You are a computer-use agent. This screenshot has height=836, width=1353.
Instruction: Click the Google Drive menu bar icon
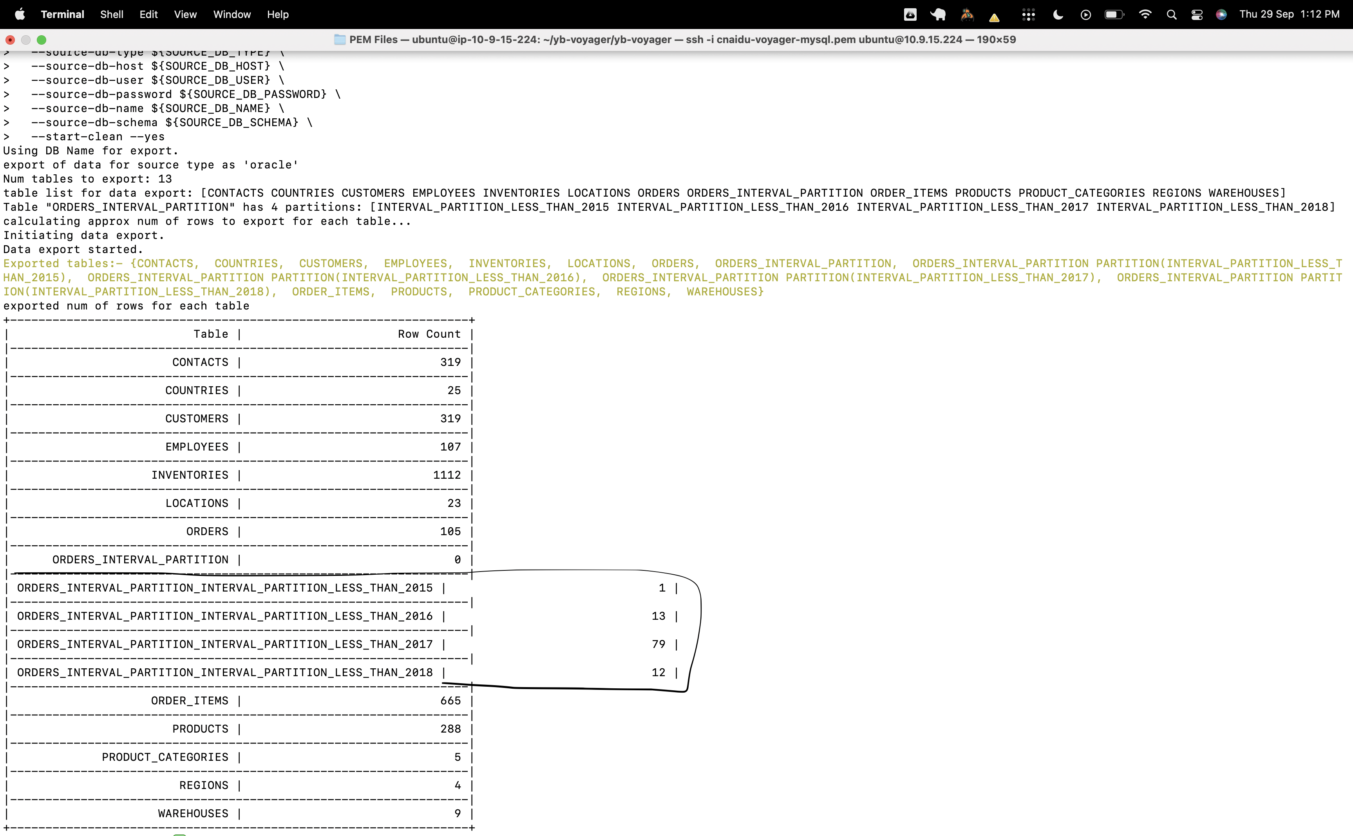[x=910, y=15]
